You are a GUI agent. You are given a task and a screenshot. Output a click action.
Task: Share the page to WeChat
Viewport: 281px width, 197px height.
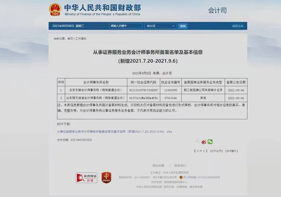tap(210, 142)
